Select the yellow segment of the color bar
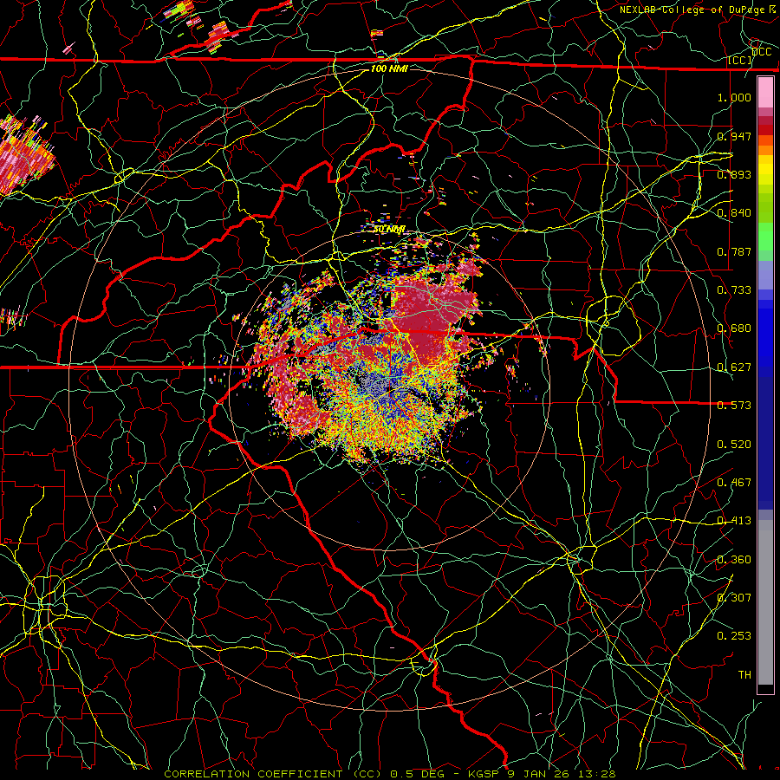 click(x=765, y=170)
